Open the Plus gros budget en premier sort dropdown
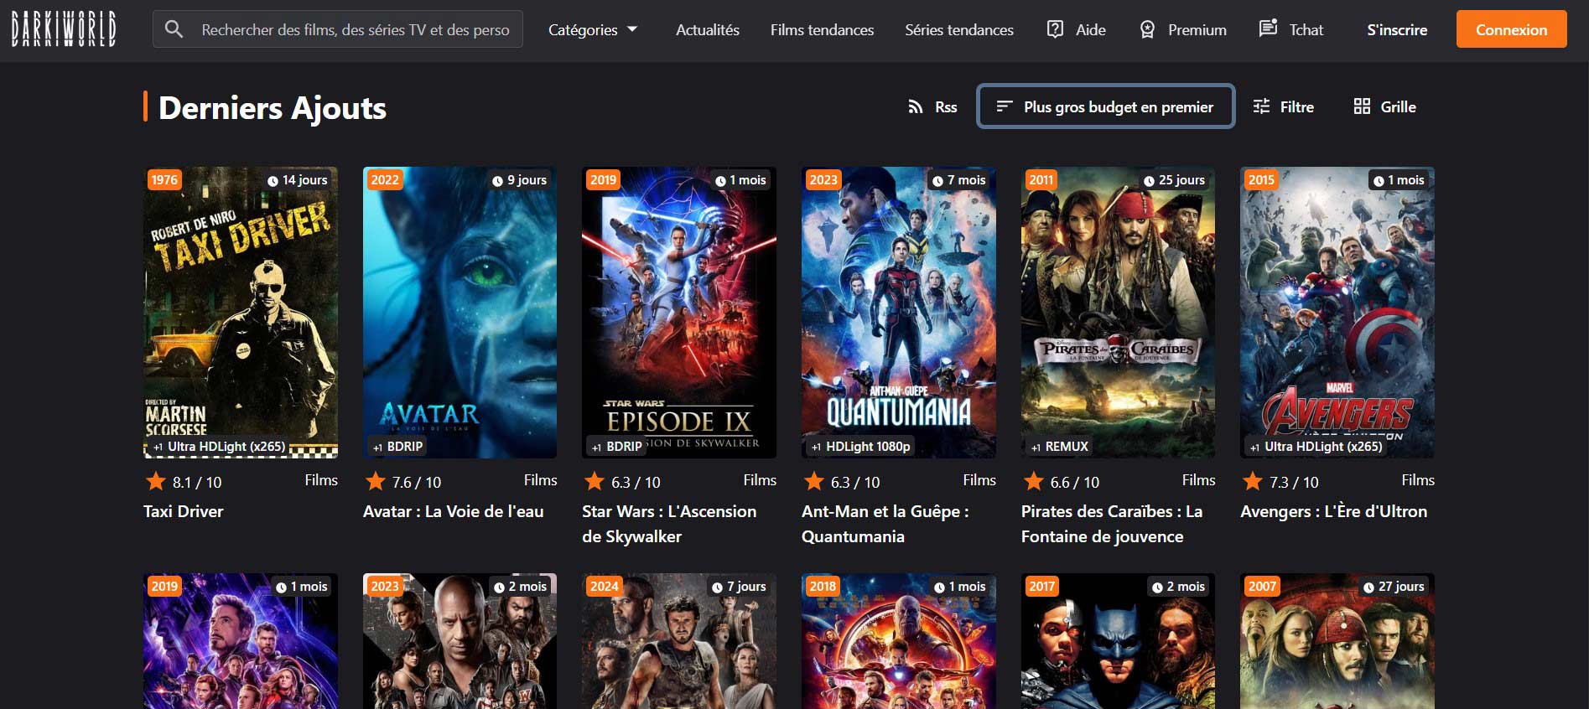 [x=1105, y=106]
